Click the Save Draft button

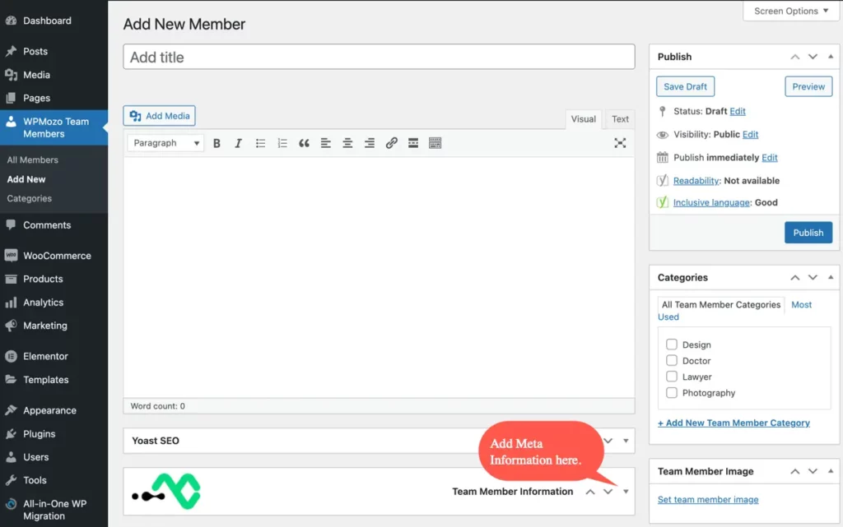[x=686, y=86]
